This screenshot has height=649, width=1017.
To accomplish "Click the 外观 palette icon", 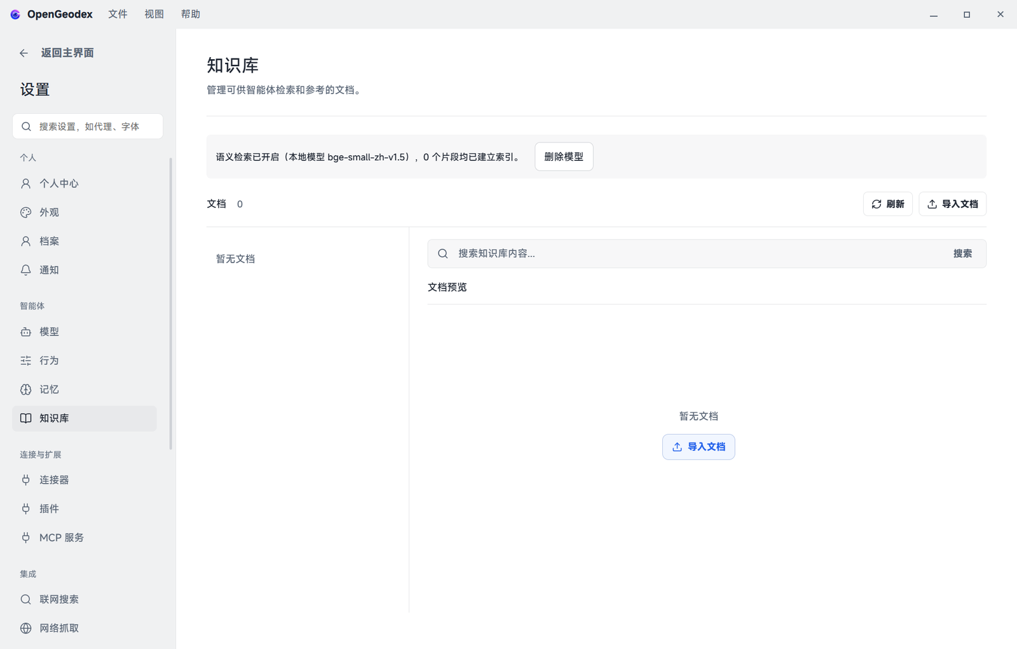I will coord(25,212).
